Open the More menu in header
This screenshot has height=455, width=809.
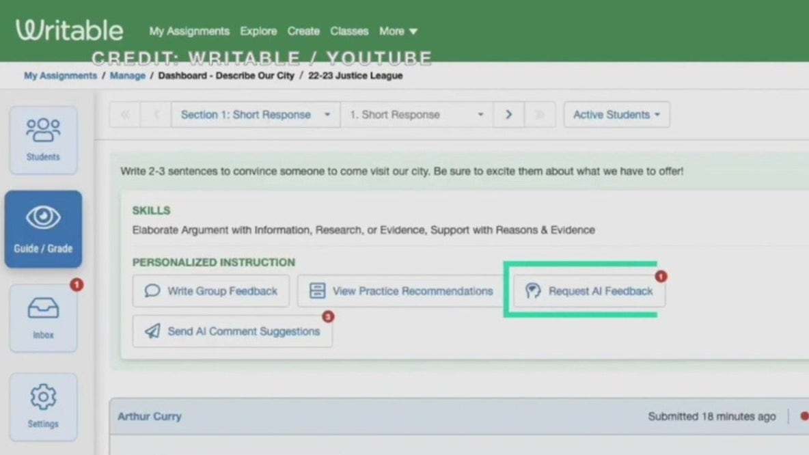(x=398, y=31)
